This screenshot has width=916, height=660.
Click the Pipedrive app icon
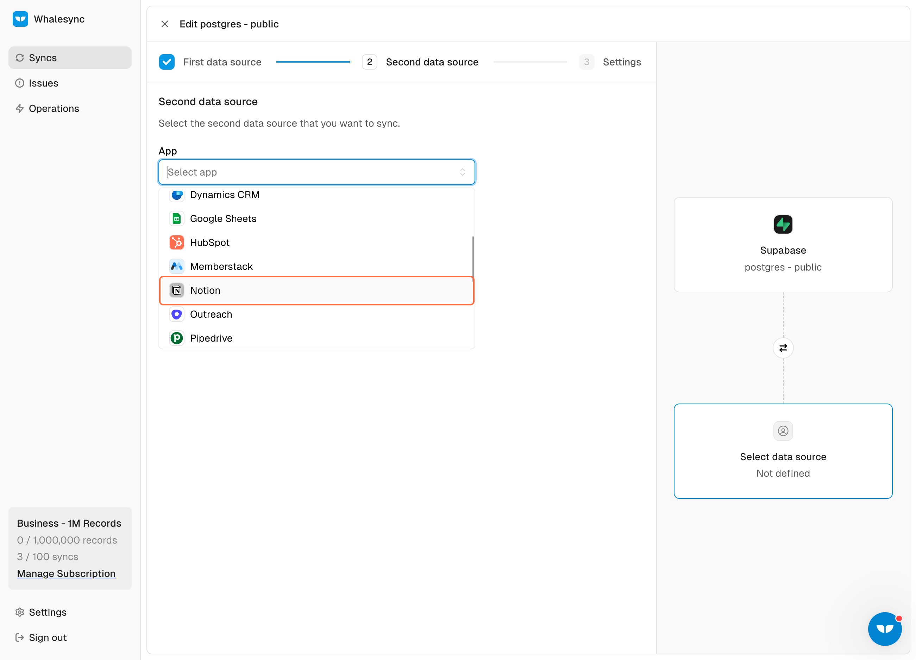(176, 338)
